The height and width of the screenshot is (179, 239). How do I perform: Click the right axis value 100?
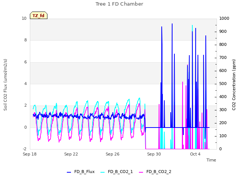click(x=223, y=136)
